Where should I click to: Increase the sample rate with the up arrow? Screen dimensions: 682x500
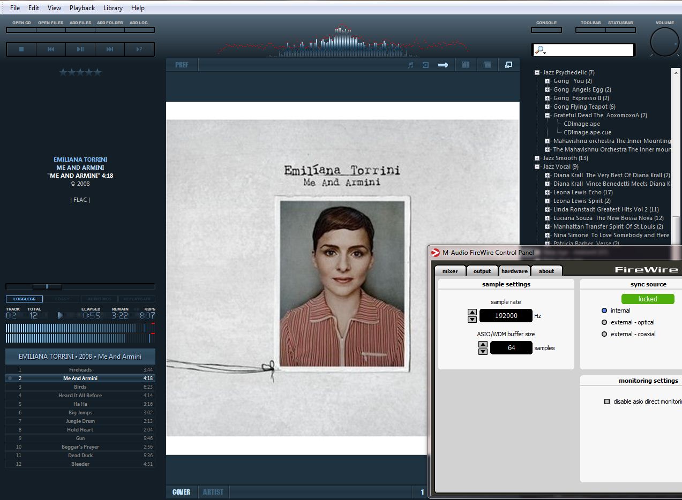click(x=472, y=312)
